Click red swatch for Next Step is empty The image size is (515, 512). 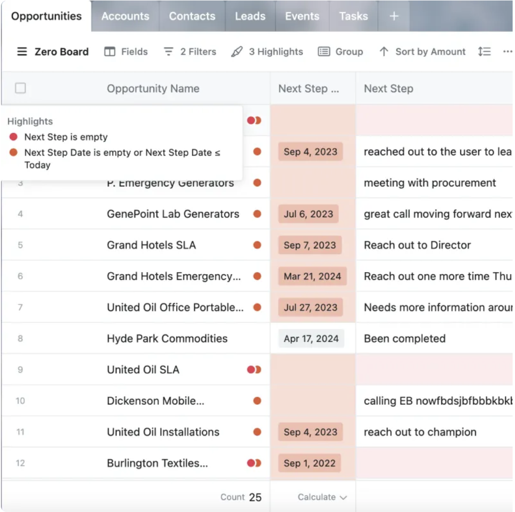[x=13, y=137]
